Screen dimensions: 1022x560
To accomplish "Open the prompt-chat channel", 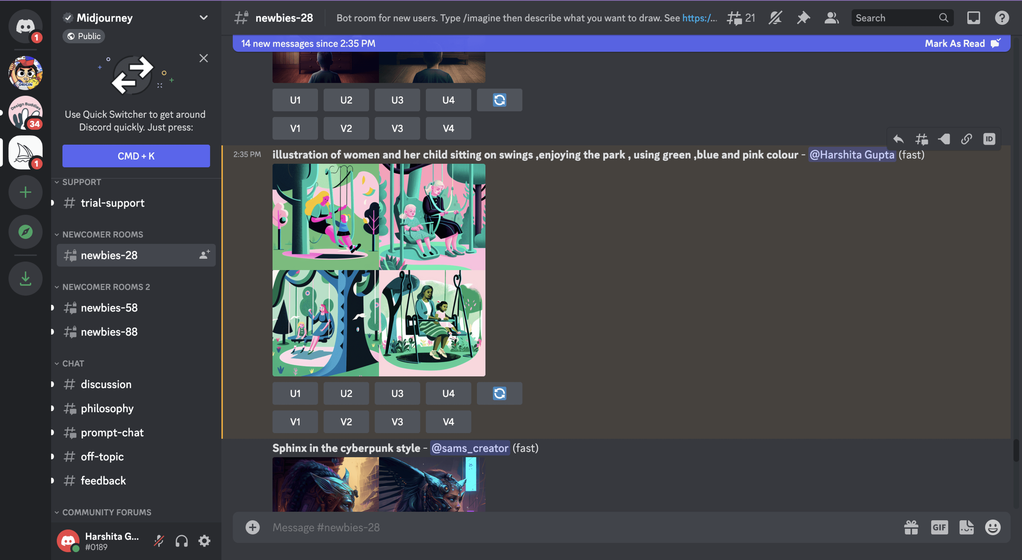I will (136, 432).
